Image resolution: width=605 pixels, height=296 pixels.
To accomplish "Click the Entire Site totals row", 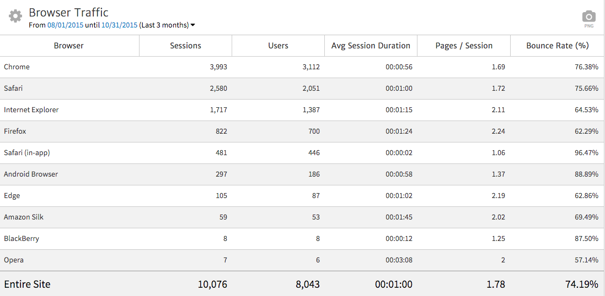I will (x=27, y=284).
